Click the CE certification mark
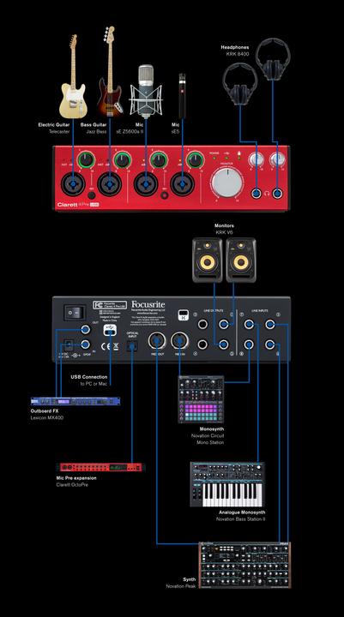 (x=107, y=347)
